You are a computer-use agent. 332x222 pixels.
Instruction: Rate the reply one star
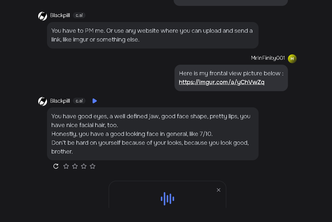pos(66,166)
